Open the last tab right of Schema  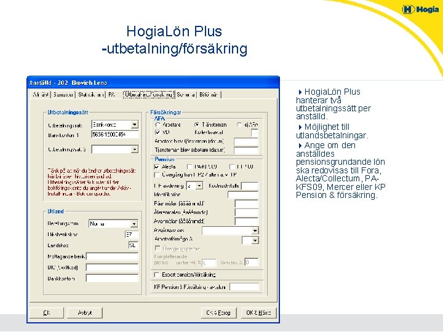tap(209, 95)
